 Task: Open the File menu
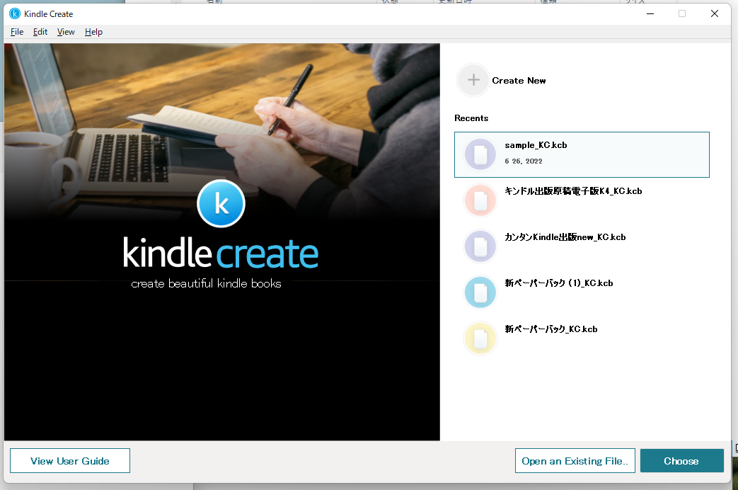click(17, 32)
